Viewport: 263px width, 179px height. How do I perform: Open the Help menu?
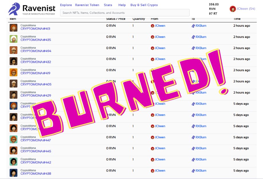122,5
